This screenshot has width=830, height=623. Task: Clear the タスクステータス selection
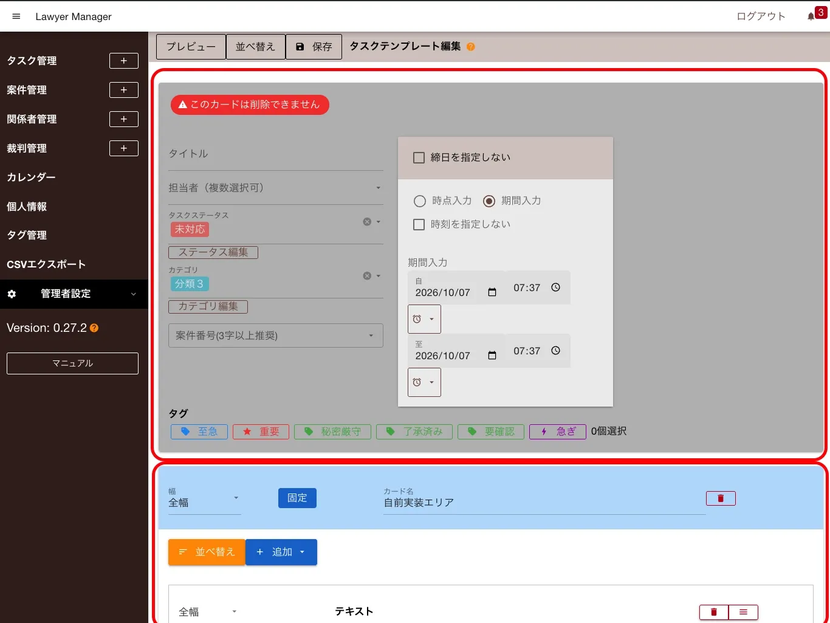click(367, 222)
